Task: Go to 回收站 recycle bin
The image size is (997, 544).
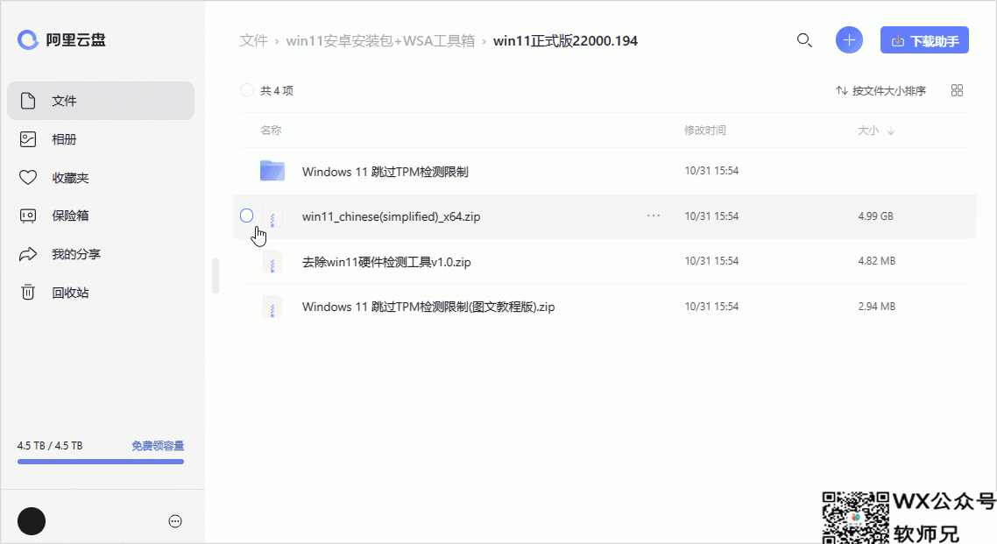Action: pos(101,293)
